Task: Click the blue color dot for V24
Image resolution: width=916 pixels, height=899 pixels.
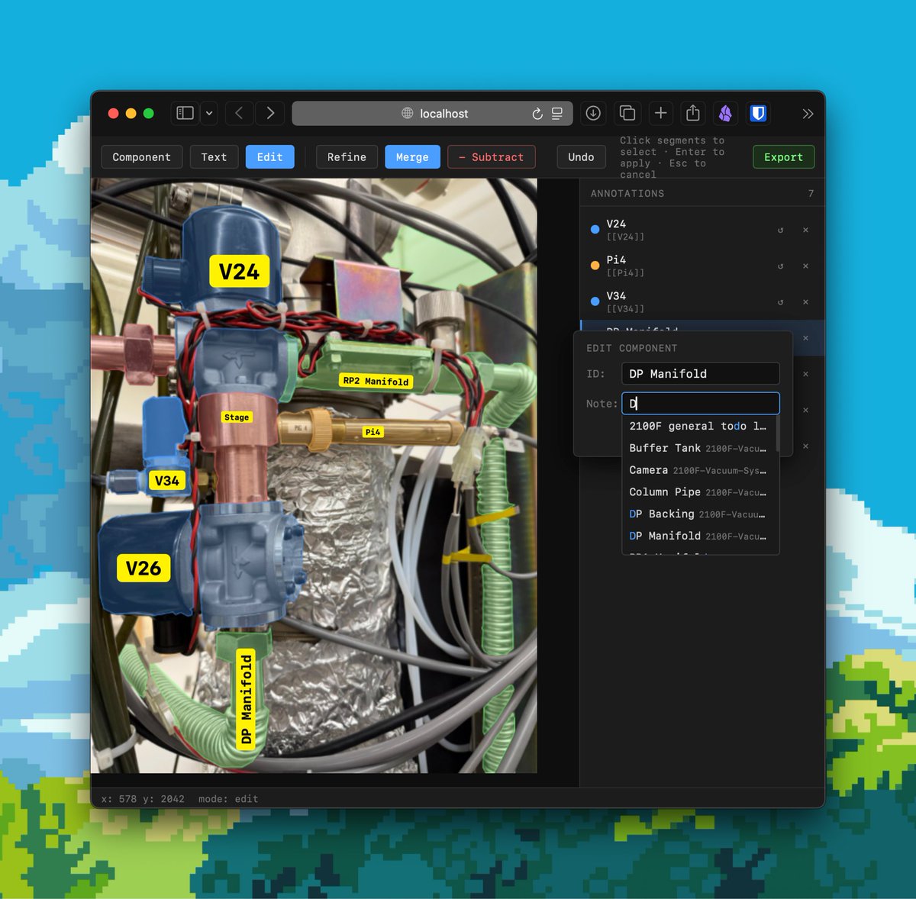Action: click(x=595, y=229)
